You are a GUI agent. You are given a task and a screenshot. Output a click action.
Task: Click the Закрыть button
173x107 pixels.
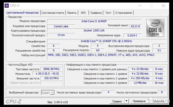coord(158,101)
